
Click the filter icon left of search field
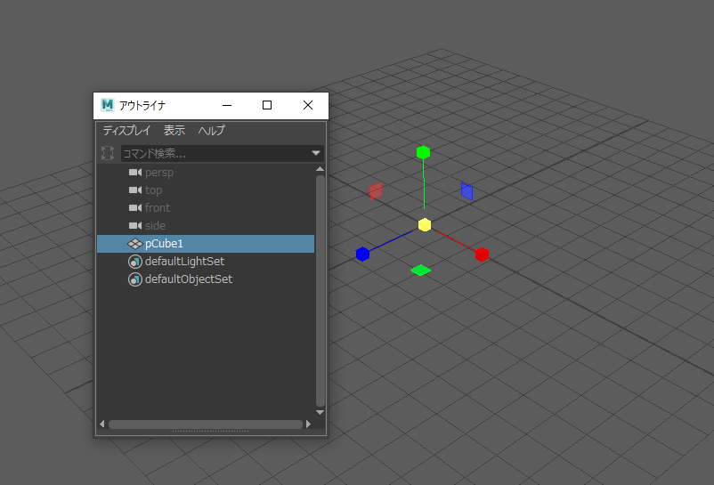(108, 153)
